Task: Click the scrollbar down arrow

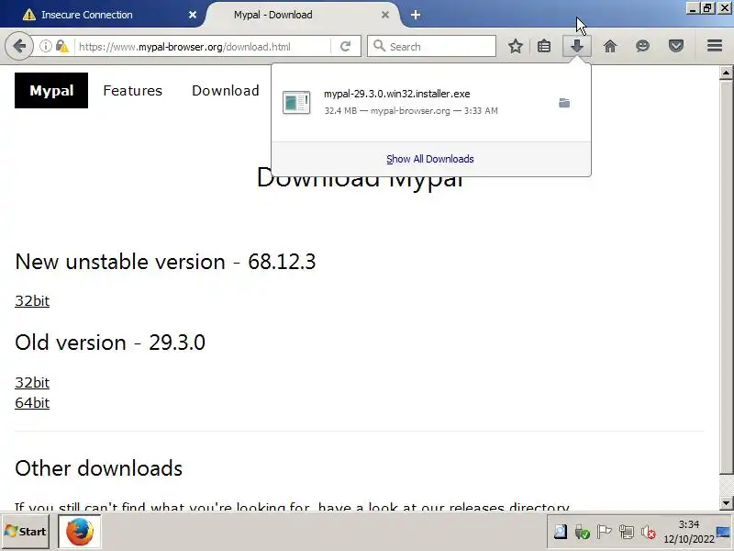Action: tap(726, 503)
